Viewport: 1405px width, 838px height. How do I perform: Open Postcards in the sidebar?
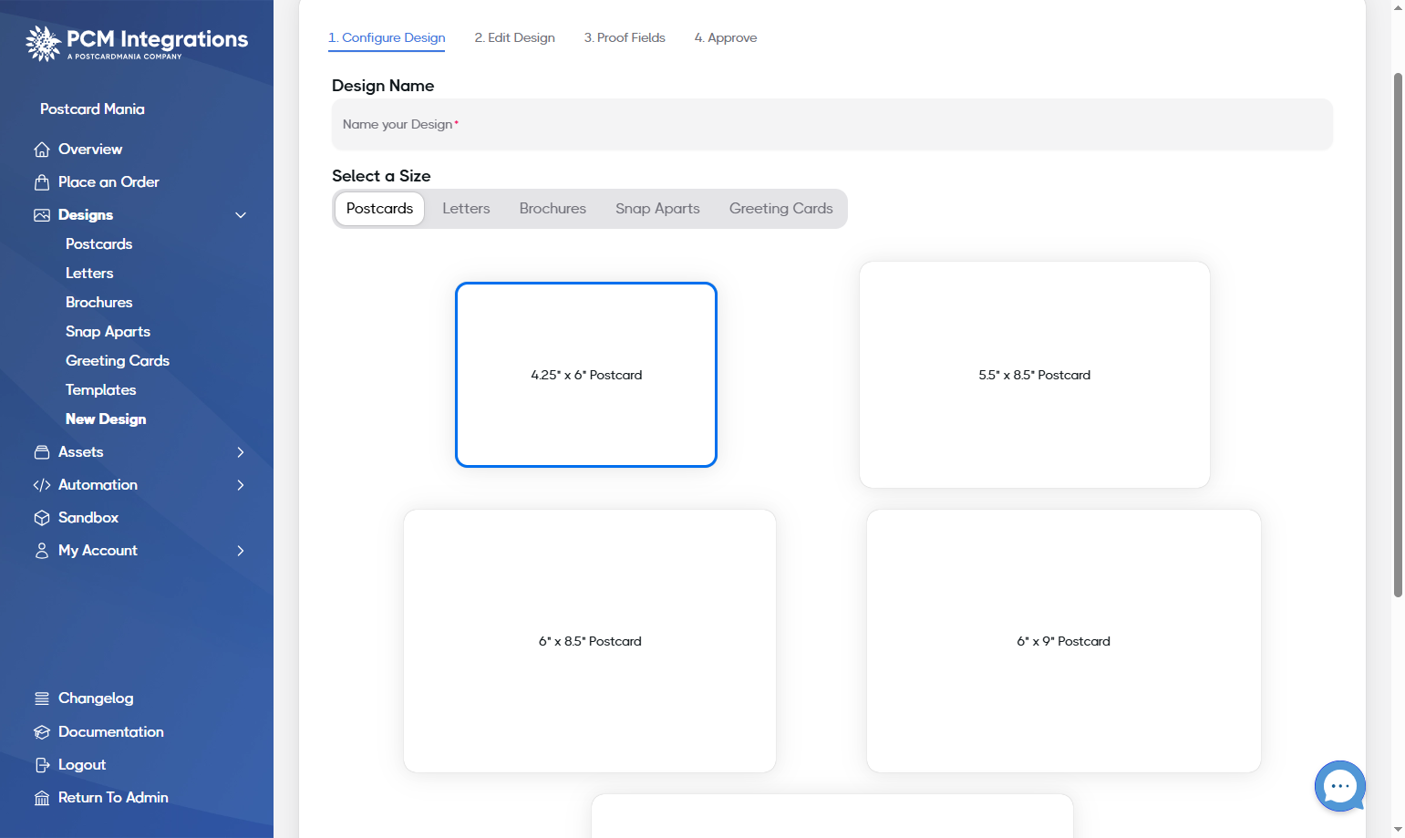[x=98, y=244]
